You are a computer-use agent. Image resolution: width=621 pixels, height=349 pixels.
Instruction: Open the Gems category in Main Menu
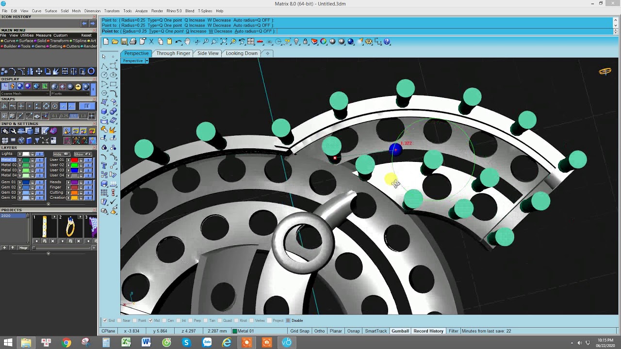pos(40,46)
